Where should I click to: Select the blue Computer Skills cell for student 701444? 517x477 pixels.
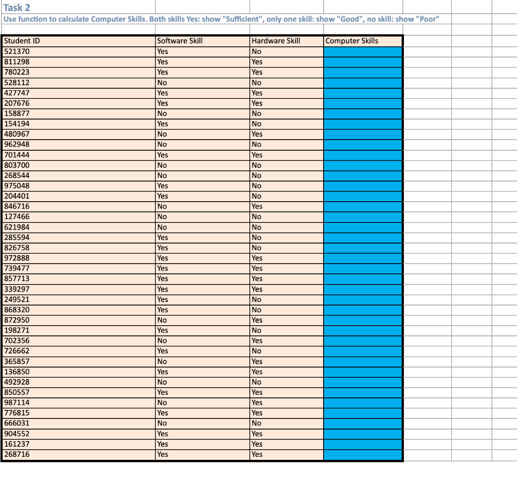click(363, 155)
